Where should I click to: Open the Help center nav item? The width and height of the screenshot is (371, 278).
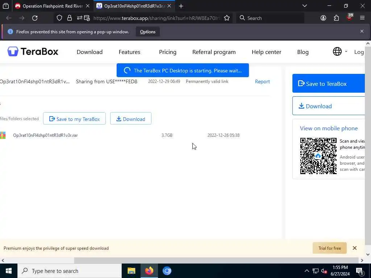(x=266, y=52)
